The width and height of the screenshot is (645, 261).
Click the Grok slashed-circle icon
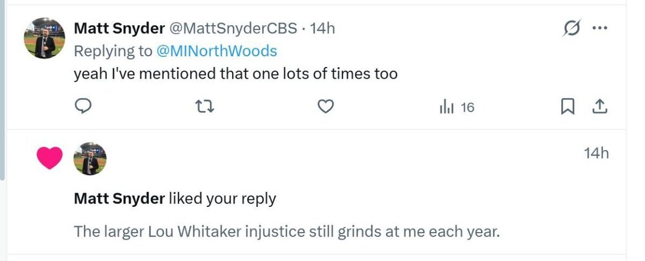click(571, 28)
